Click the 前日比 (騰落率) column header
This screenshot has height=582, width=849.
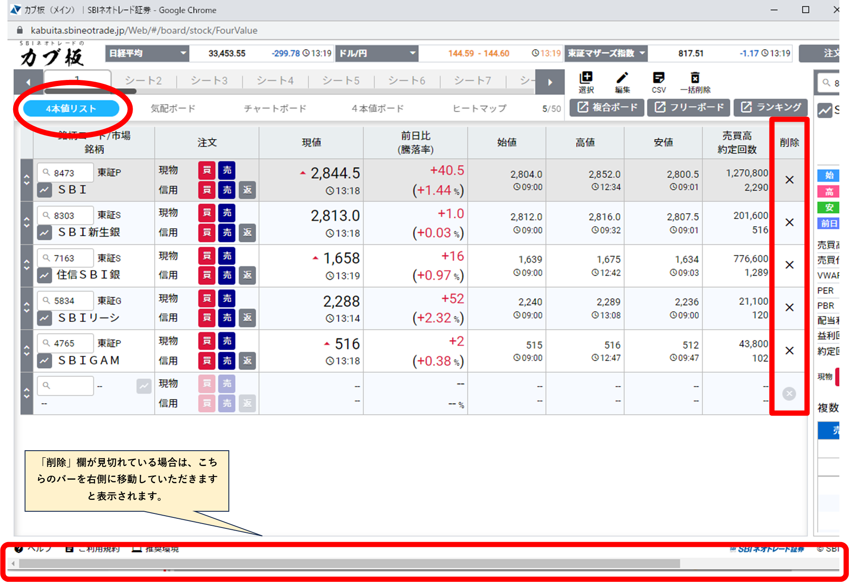[x=415, y=142]
